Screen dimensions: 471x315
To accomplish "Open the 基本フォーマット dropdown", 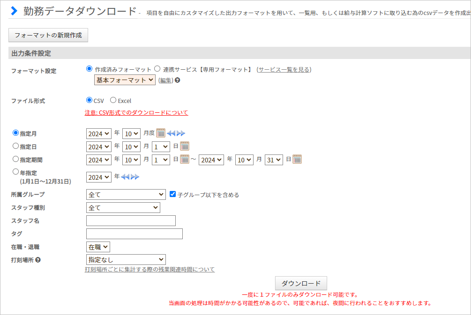I will pyautogui.click(x=125, y=80).
